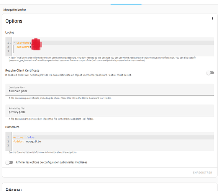Select line number 3 in Logins editor
The width and height of the screenshot is (218, 191).
click(8, 51)
